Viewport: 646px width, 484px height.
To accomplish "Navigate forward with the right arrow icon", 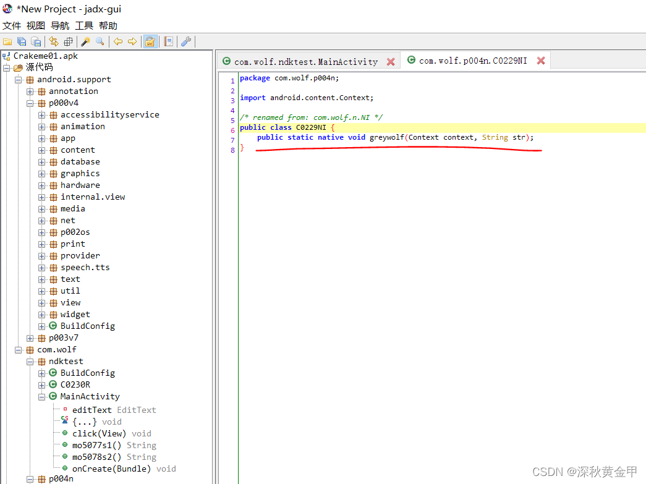I will pos(132,41).
